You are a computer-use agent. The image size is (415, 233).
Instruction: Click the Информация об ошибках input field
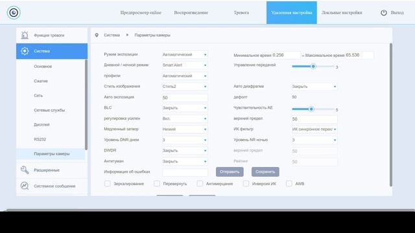[185, 172]
